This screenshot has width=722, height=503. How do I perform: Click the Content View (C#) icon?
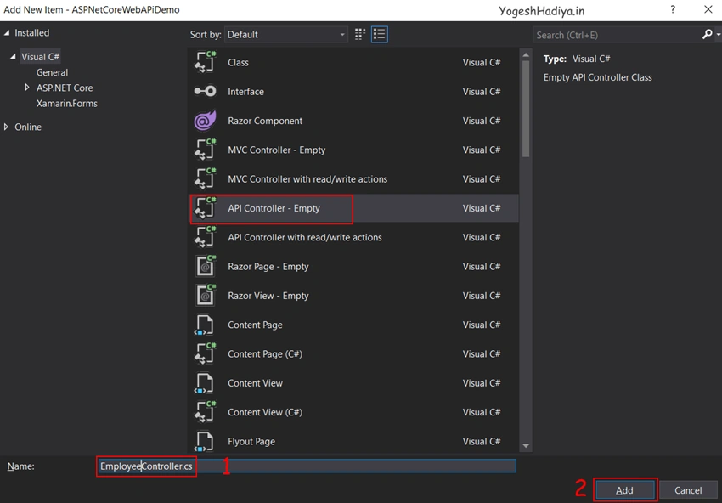[x=205, y=412]
